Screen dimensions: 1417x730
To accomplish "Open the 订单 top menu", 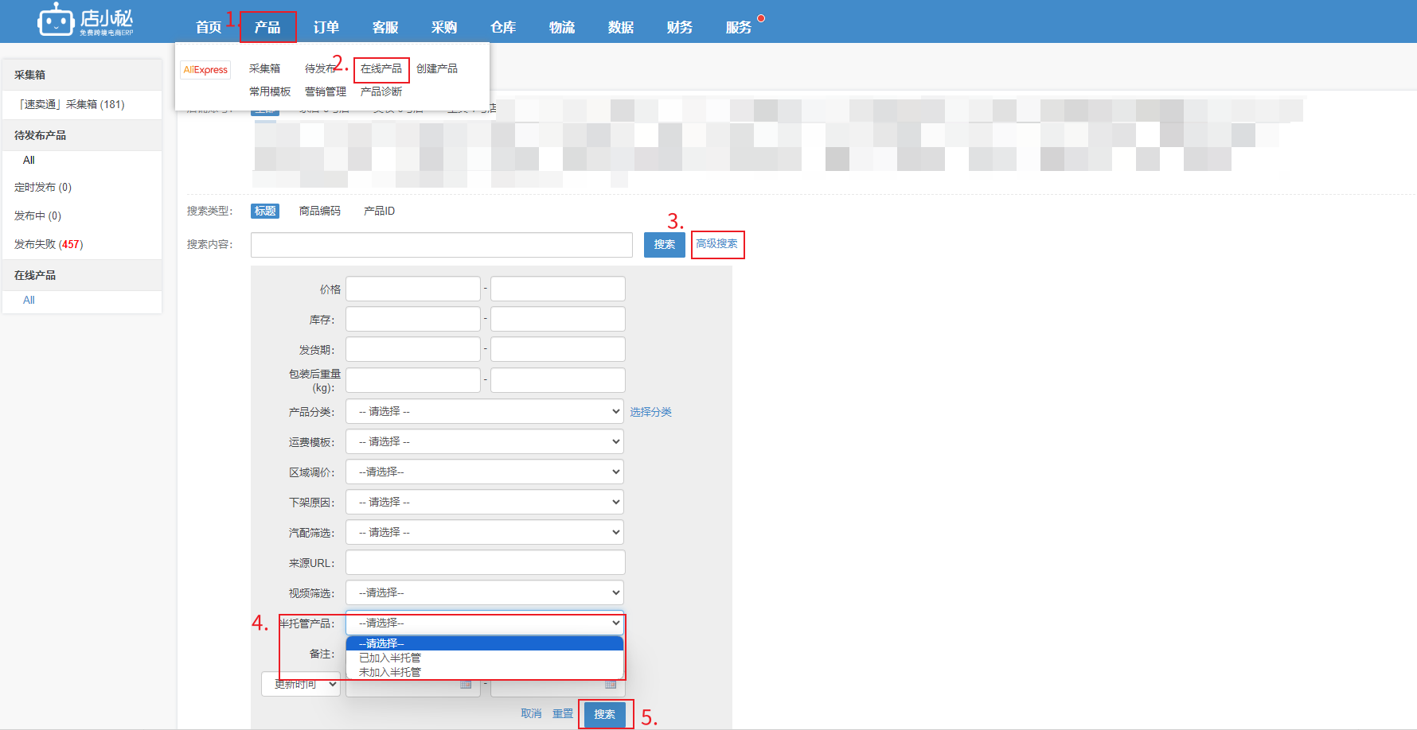I will point(326,27).
